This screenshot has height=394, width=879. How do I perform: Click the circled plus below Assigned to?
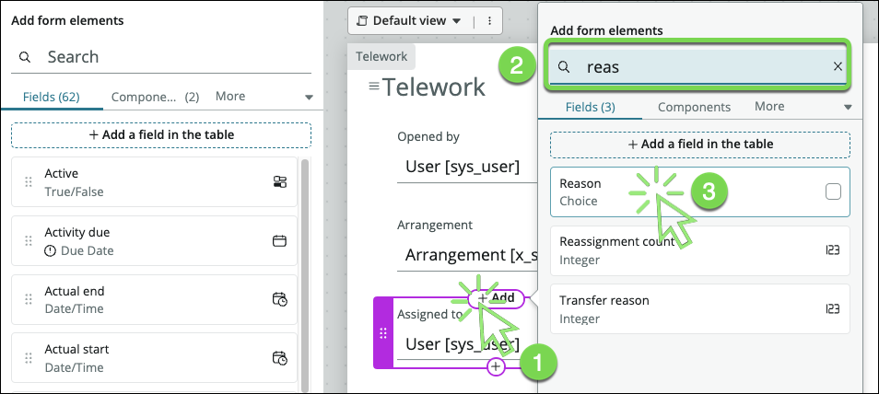click(x=497, y=366)
